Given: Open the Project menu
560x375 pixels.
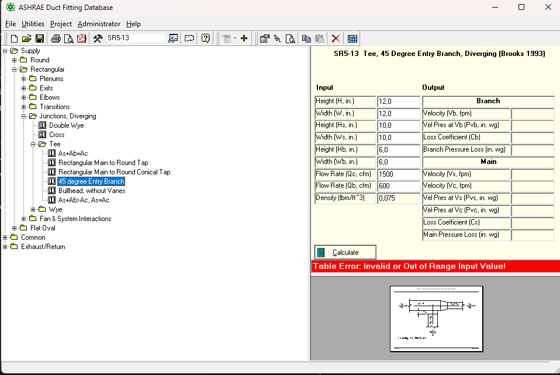Looking at the screenshot, I should click(x=61, y=24).
